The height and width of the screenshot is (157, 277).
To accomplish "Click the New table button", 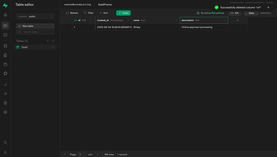I will [x=35, y=26].
